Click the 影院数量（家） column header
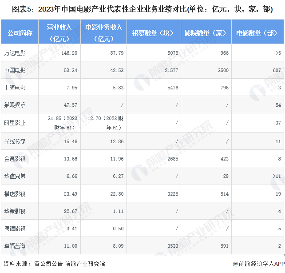The width and height of the screenshot is (285, 273). pyautogui.click(x=206, y=32)
